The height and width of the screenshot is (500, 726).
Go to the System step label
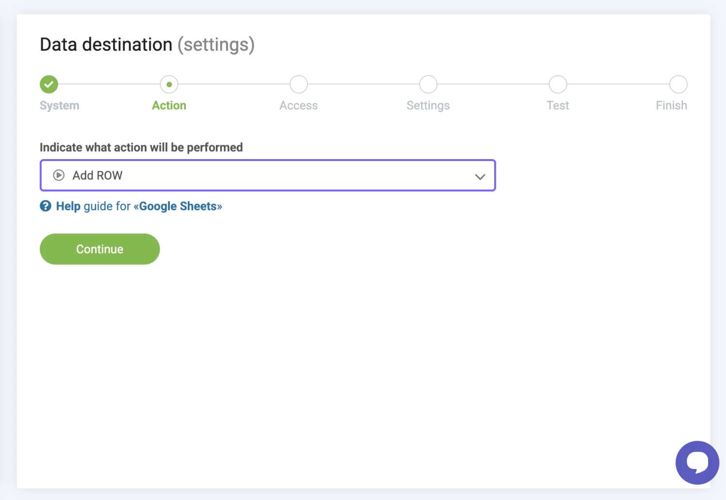point(60,105)
